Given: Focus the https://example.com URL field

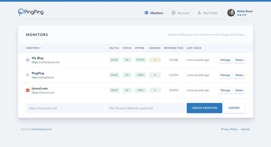Looking at the screenshot, I should point(65,108).
